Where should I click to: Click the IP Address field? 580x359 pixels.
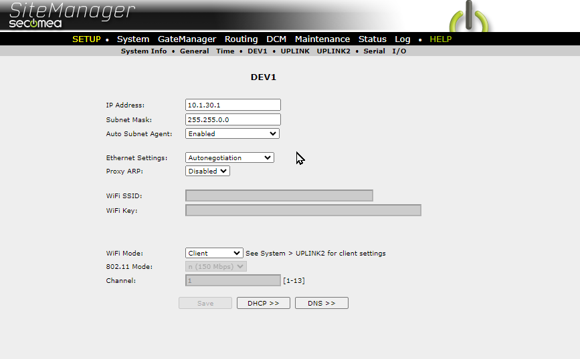233,105
